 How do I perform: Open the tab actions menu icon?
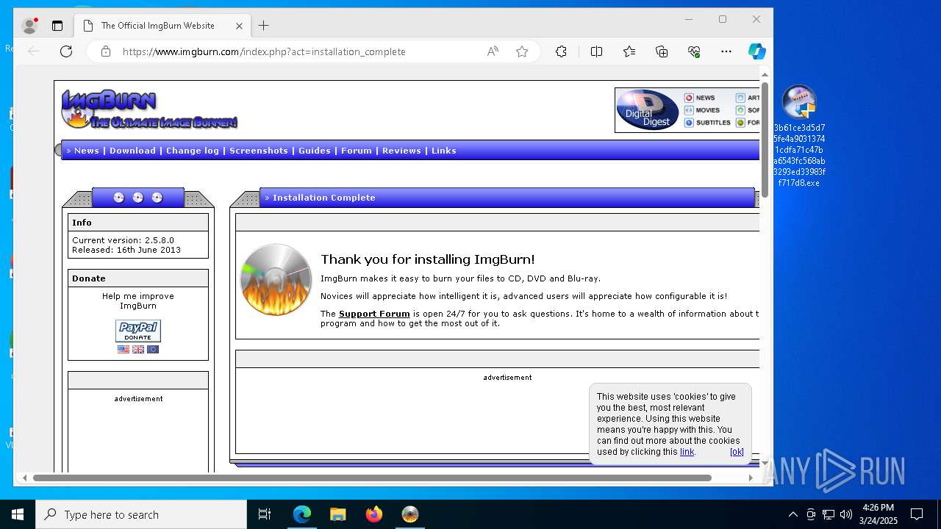tap(57, 26)
